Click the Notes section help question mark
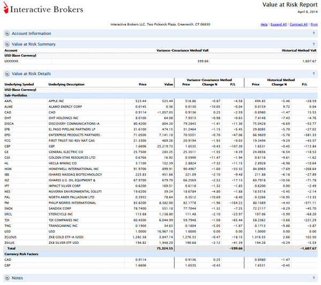The height and width of the screenshot is (285, 321). pos(314,278)
